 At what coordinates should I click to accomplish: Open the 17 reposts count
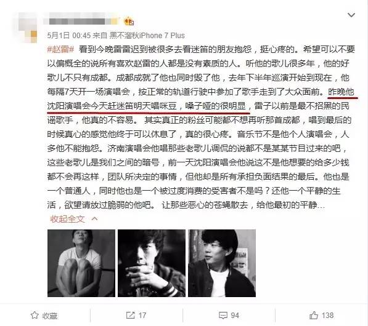tap(142, 316)
